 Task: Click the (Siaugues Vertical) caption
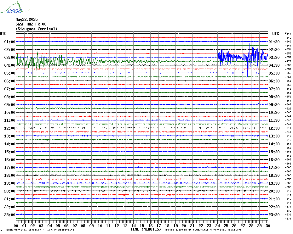coord(37,29)
